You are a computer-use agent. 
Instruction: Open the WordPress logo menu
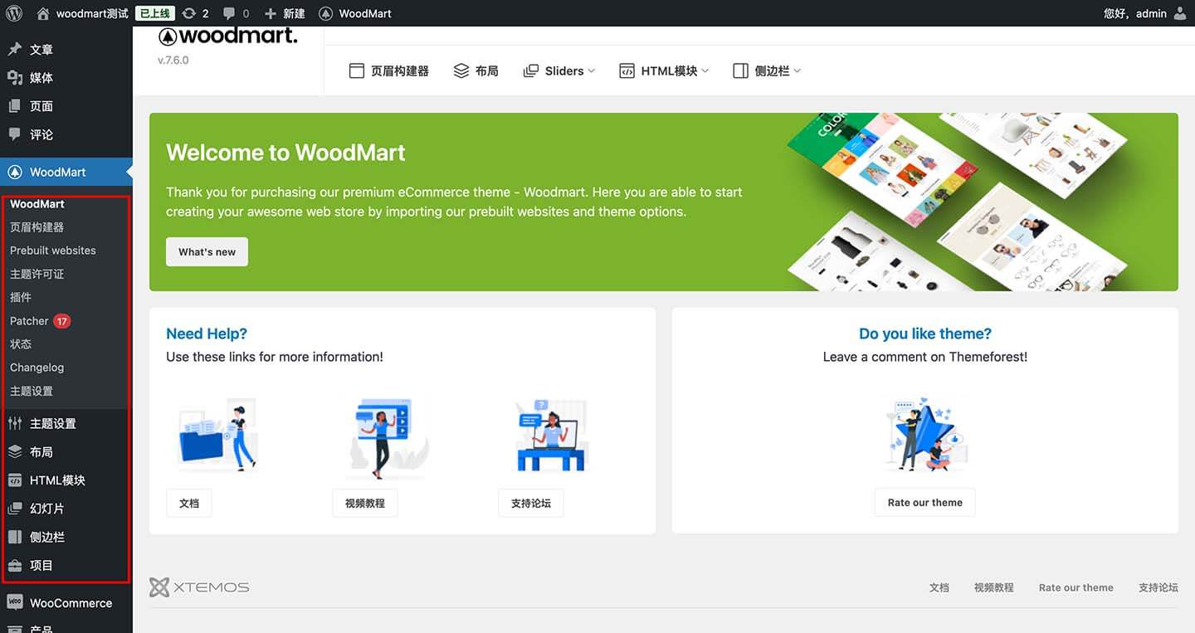[13, 13]
